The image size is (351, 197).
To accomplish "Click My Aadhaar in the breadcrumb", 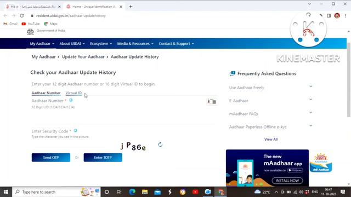I will pyautogui.click(x=43, y=57).
